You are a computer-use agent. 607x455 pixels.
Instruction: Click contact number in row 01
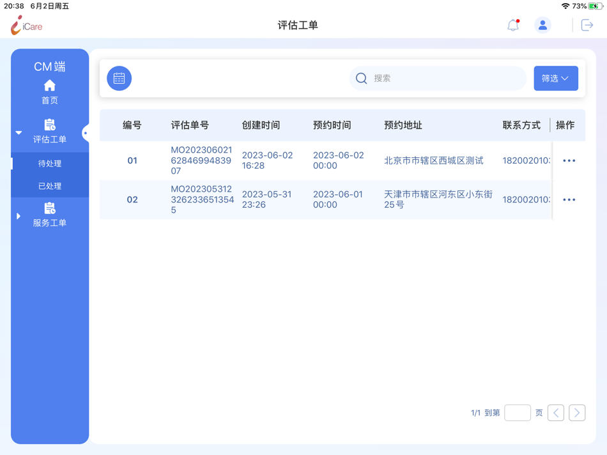526,160
